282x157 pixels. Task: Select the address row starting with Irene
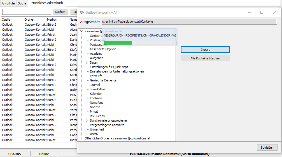coord(39,125)
